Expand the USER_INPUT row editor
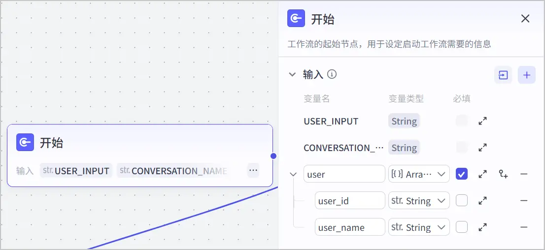 pyautogui.click(x=482, y=121)
